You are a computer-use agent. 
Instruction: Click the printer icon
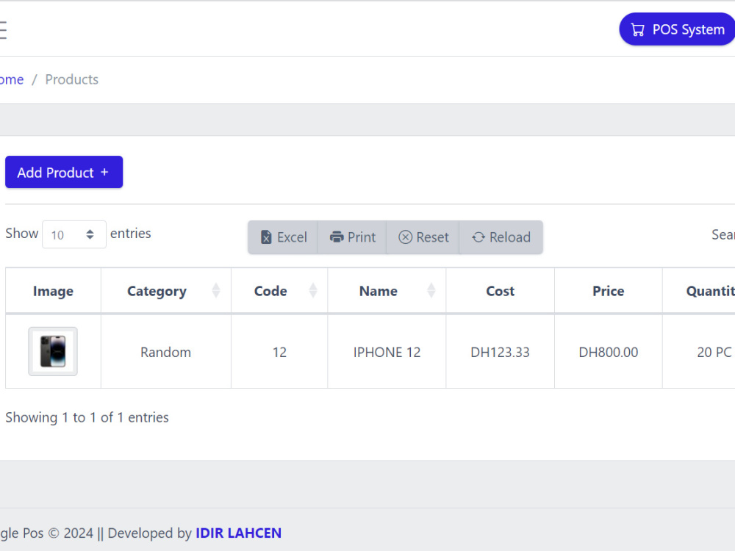(x=337, y=237)
